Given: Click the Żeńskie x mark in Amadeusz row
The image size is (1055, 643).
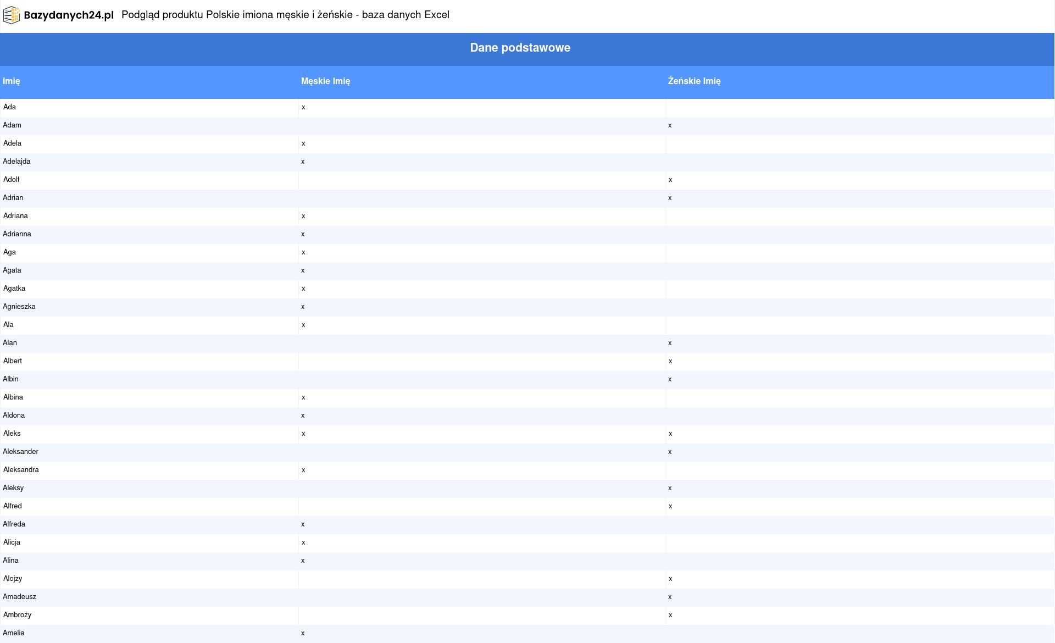Looking at the screenshot, I should (x=670, y=597).
